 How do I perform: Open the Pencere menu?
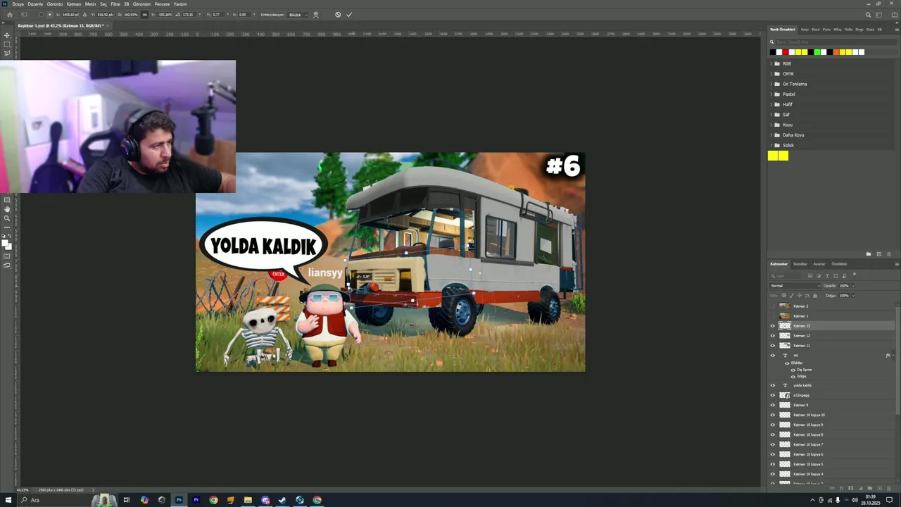(163, 4)
